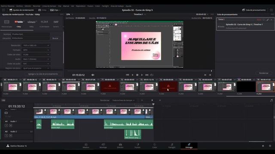275x154 pixels.
Task: Toggle the render queue panel button
Action: coord(254,10)
